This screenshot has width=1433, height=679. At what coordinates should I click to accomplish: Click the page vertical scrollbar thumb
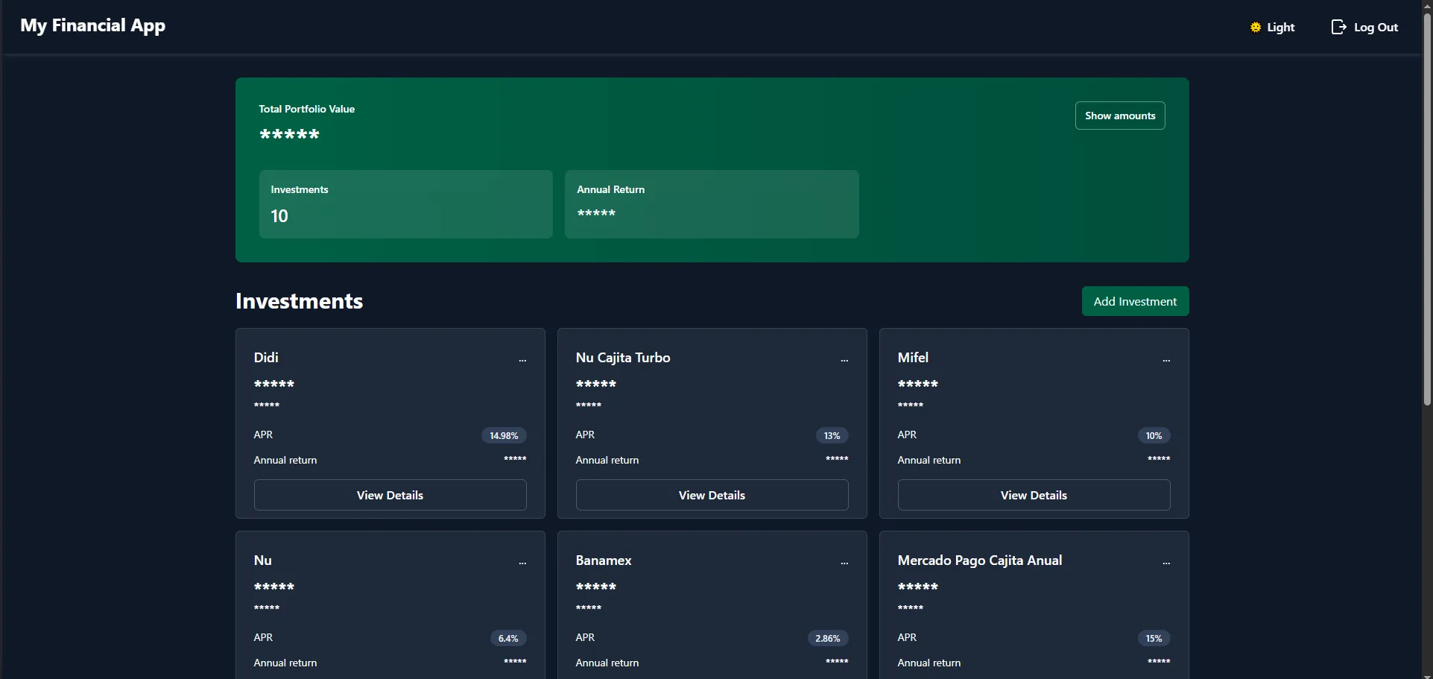pyautogui.click(x=1427, y=209)
